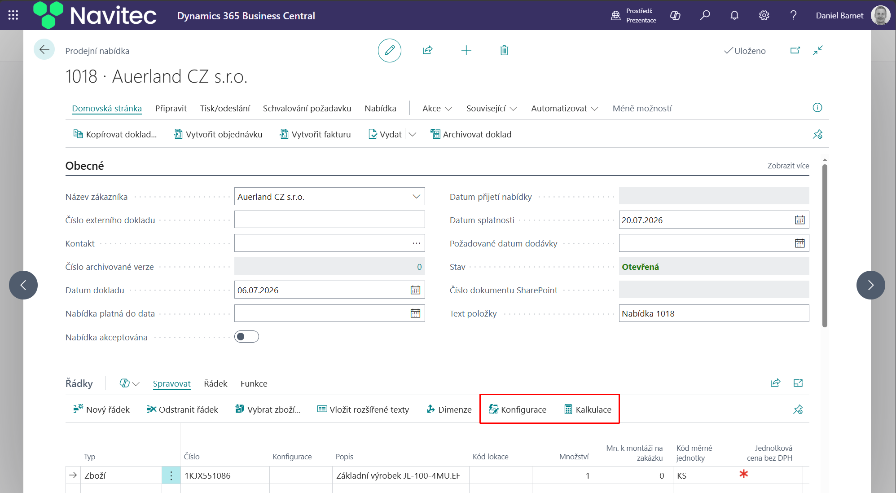Click the trash delete icon

504,50
